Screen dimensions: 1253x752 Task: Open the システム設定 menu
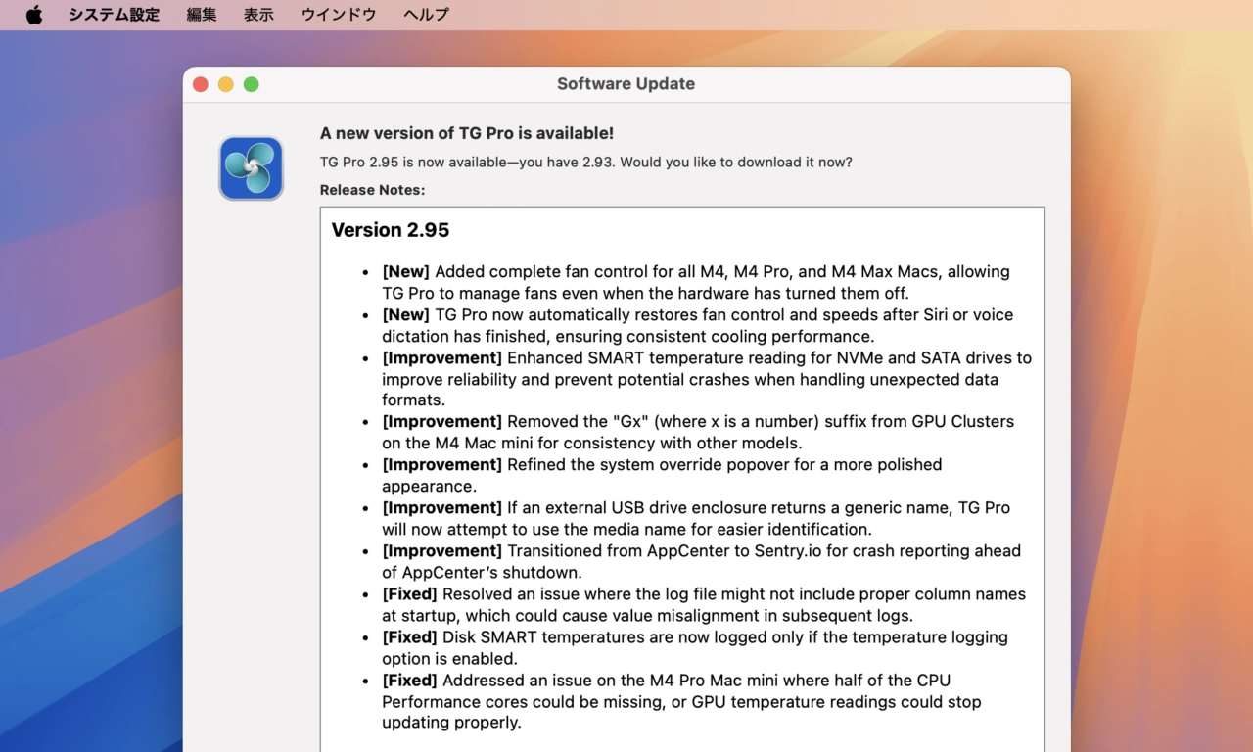(x=114, y=15)
